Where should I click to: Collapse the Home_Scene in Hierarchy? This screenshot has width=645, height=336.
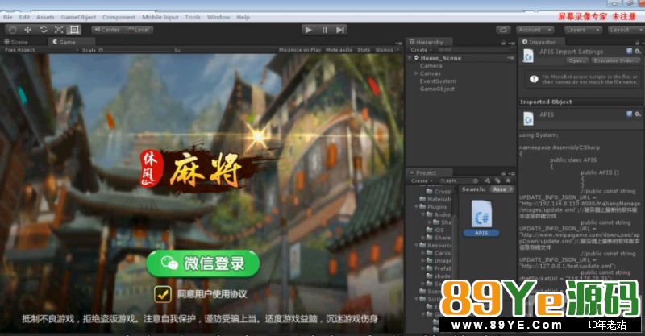point(410,58)
